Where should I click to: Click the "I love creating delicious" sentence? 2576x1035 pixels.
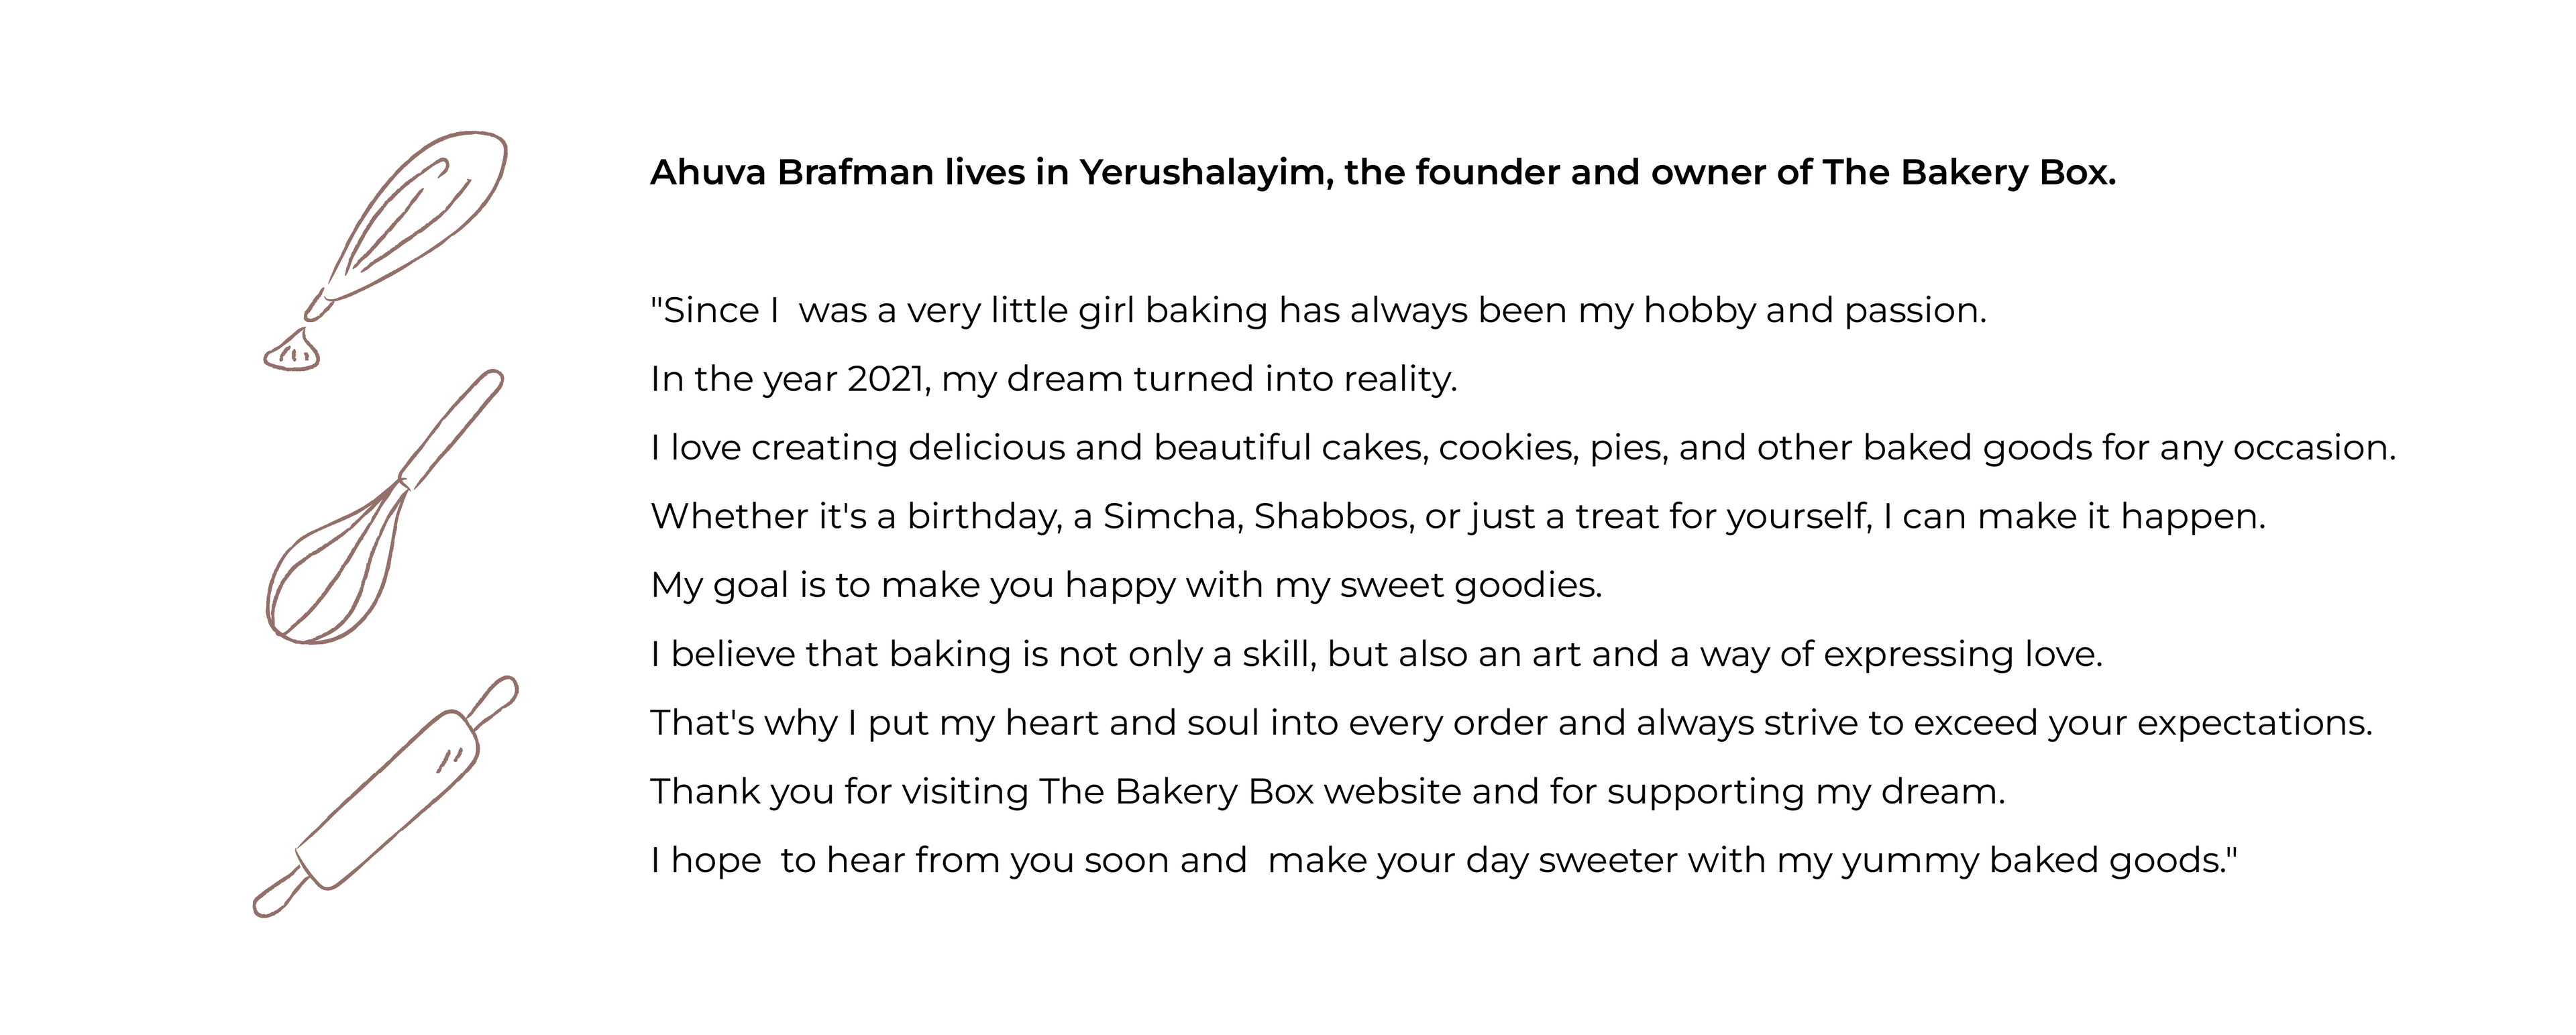point(1523,448)
